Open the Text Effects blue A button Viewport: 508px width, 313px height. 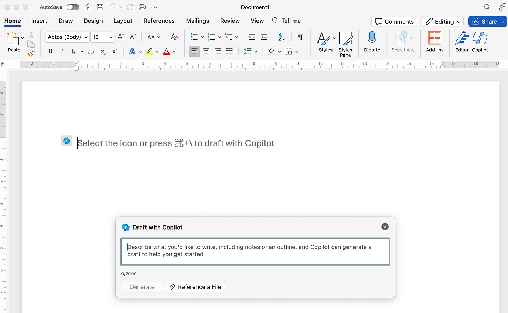pos(132,51)
